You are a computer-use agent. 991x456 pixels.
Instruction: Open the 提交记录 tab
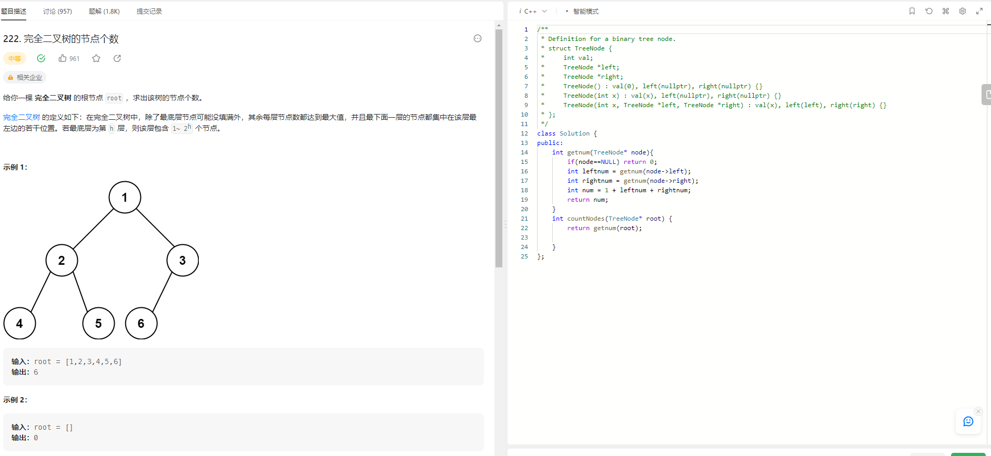click(149, 11)
